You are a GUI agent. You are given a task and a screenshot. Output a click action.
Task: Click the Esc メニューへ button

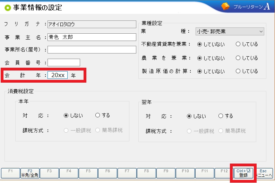click(264, 173)
